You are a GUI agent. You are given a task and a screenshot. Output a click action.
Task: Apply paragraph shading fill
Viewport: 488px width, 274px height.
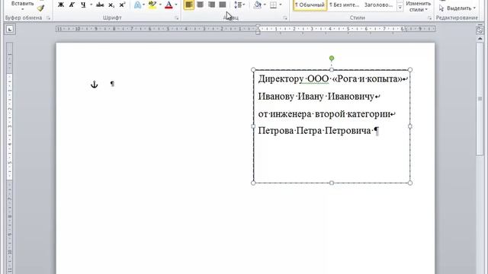tap(258, 5)
